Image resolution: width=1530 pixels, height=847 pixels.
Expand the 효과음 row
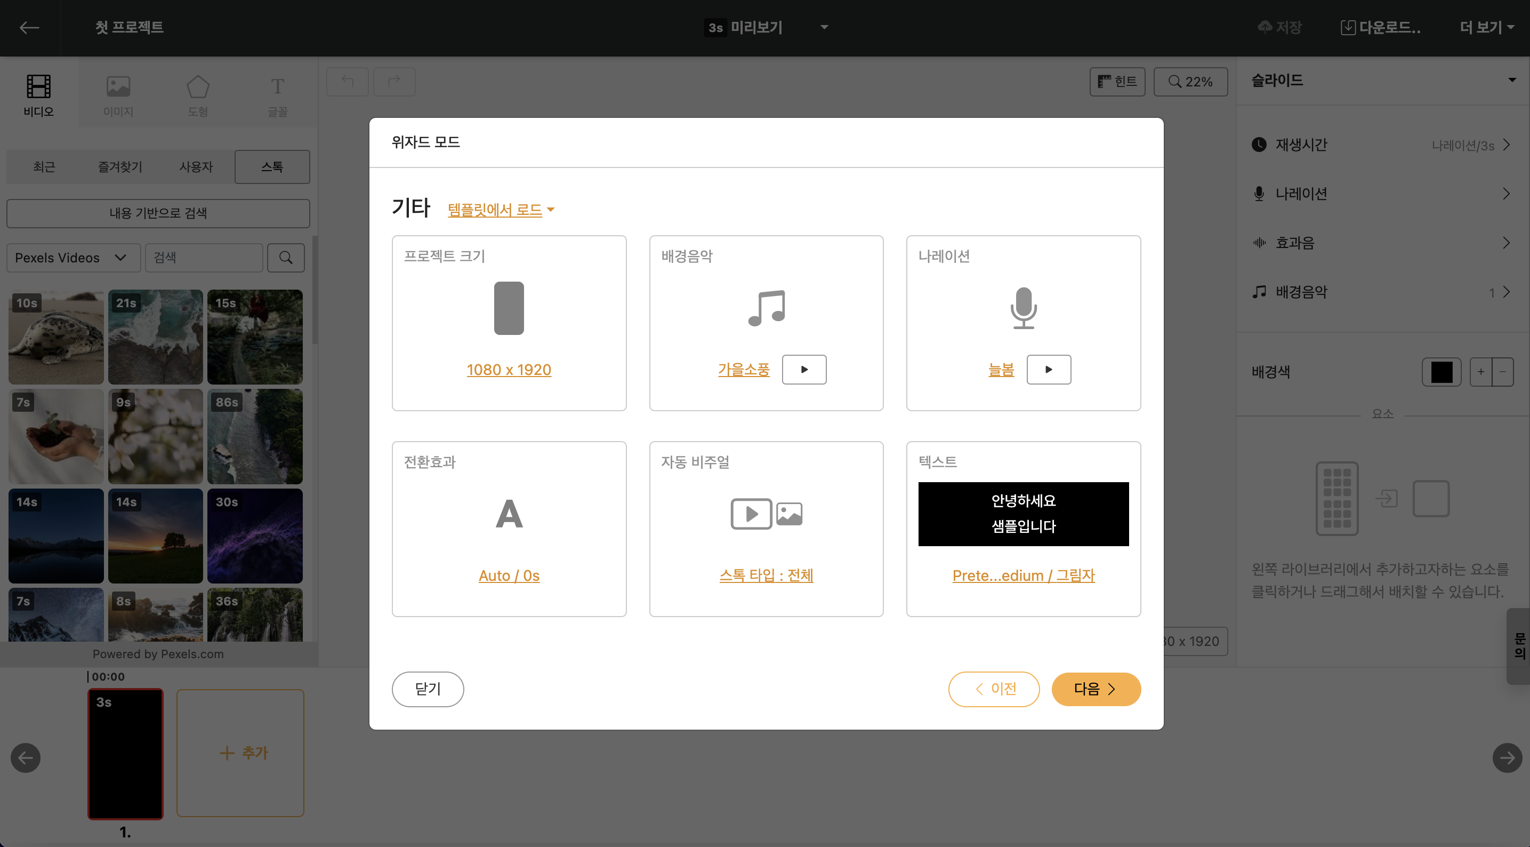point(1382,243)
